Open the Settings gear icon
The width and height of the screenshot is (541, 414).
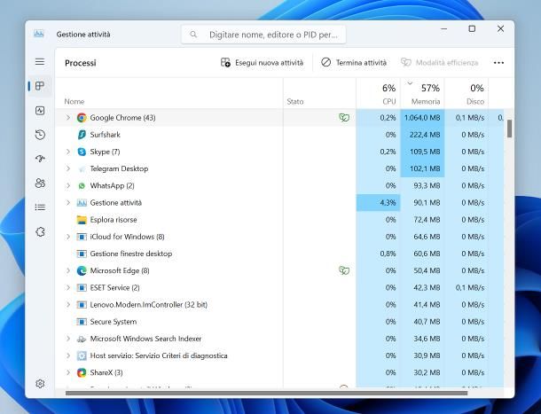point(40,384)
